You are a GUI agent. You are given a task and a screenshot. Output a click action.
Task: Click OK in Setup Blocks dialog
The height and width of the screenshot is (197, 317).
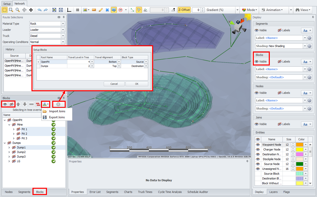tap(137, 84)
